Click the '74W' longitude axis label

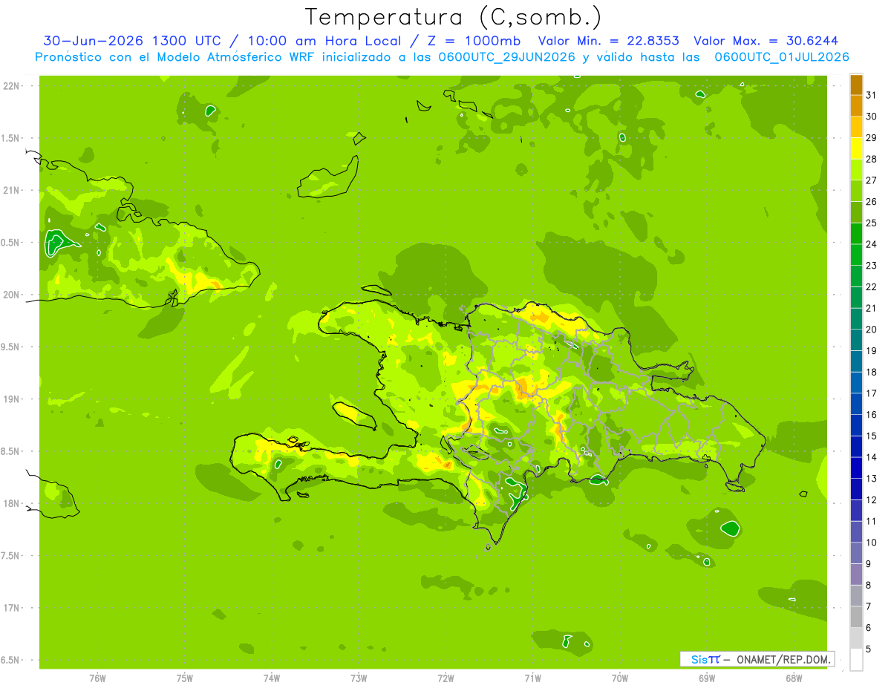click(x=272, y=678)
